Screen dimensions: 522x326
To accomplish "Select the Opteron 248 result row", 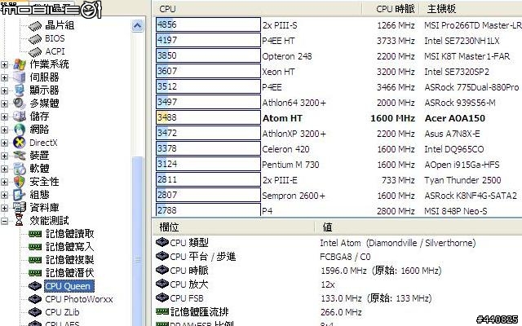I will (x=338, y=56).
